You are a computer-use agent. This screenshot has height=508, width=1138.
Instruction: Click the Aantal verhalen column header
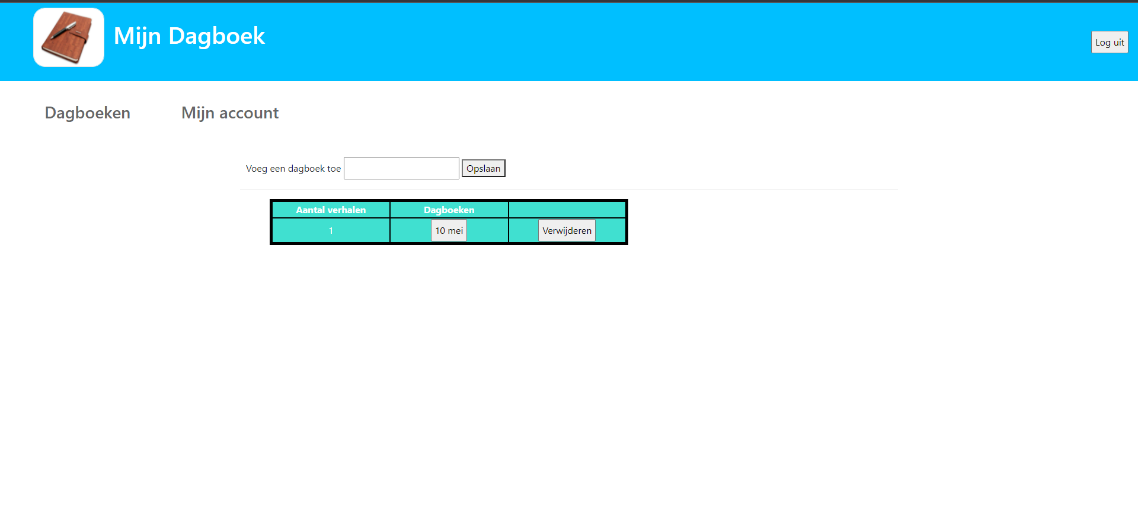point(331,210)
